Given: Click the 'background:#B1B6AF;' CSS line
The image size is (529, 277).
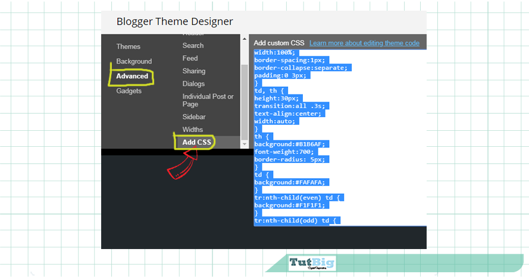Looking at the screenshot, I should coord(290,144).
